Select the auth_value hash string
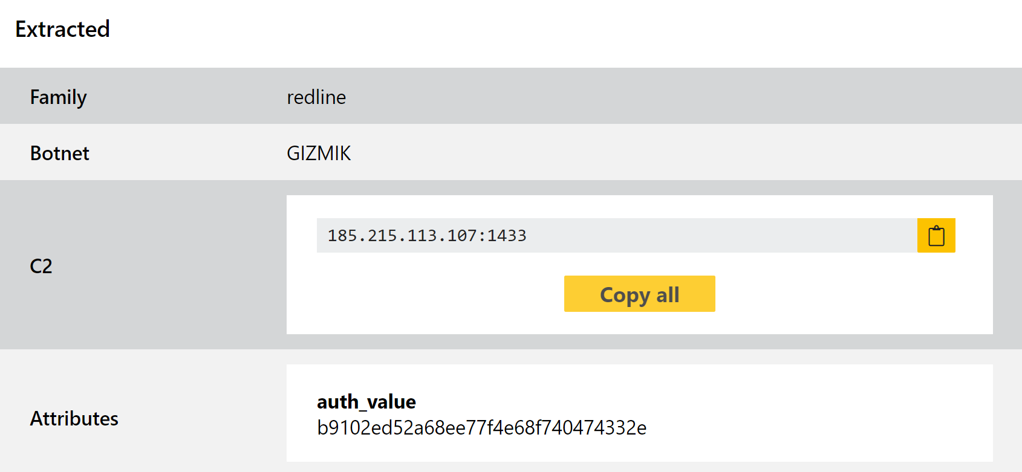 point(482,428)
